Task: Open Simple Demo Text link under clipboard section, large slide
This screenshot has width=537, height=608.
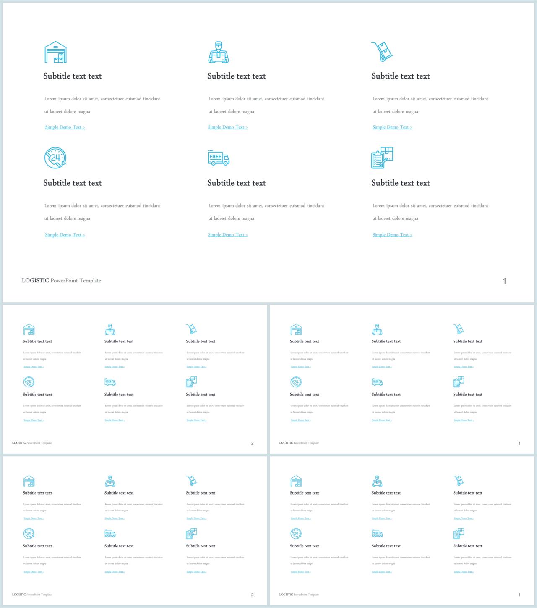Action: (392, 235)
